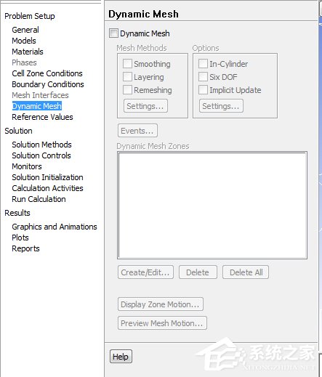
Task: Select Graphics and Animations
Action: coord(55,227)
